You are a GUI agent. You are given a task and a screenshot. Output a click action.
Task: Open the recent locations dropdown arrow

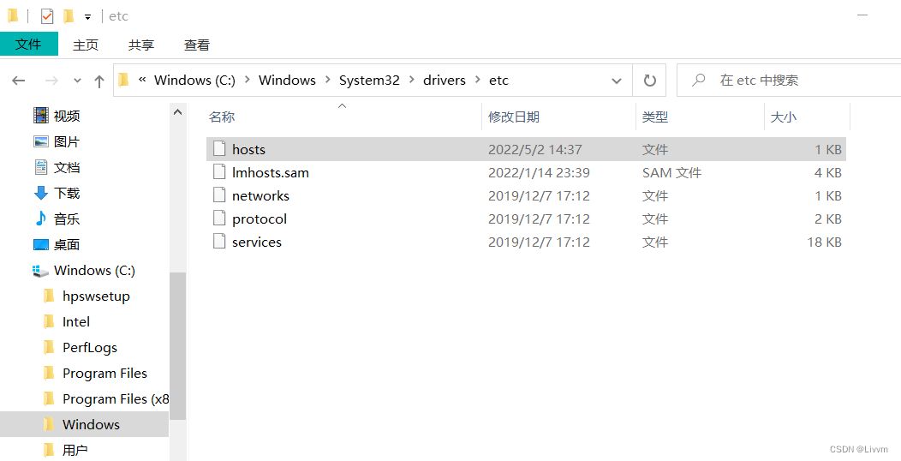pyautogui.click(x=77, y=81)
